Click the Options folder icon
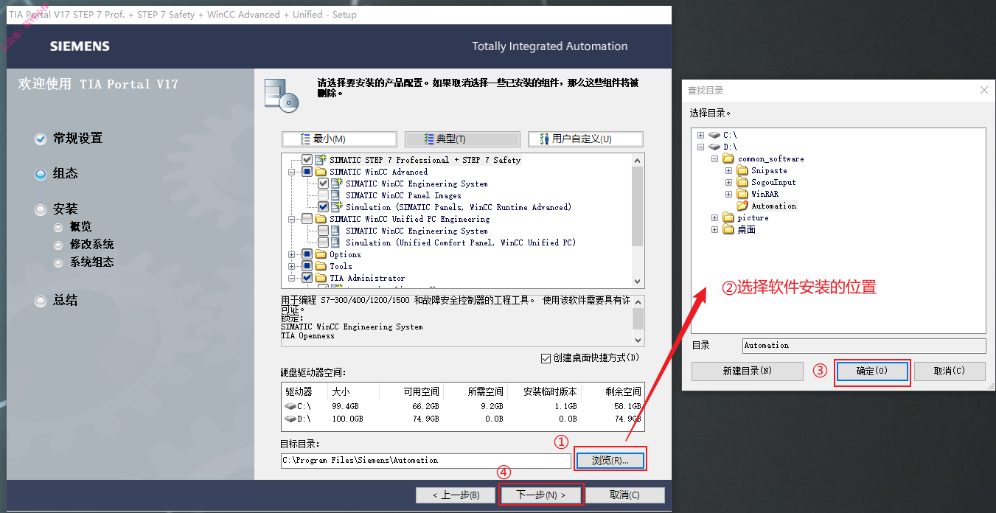 pos(320,254)
